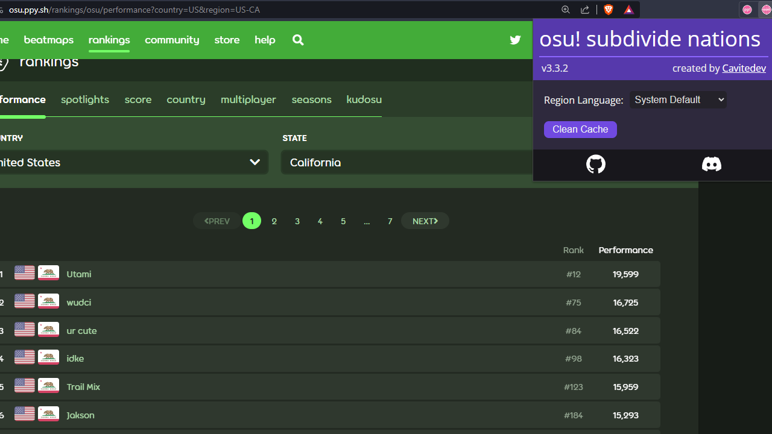Open the California state dropdown
772x434 pixels.
click(407, 162)
